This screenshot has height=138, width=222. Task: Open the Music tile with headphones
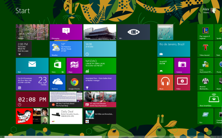(165, 83)
